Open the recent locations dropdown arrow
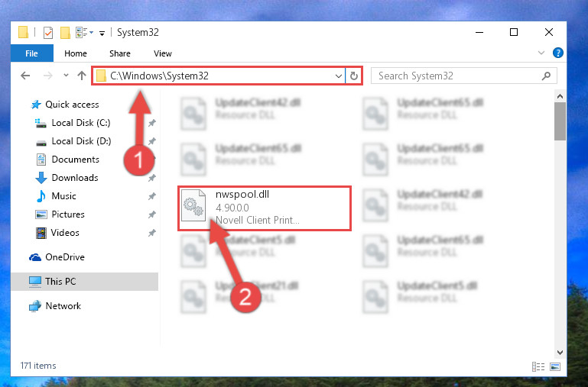This screenshot has width=588, height=387. pos(66,76)
